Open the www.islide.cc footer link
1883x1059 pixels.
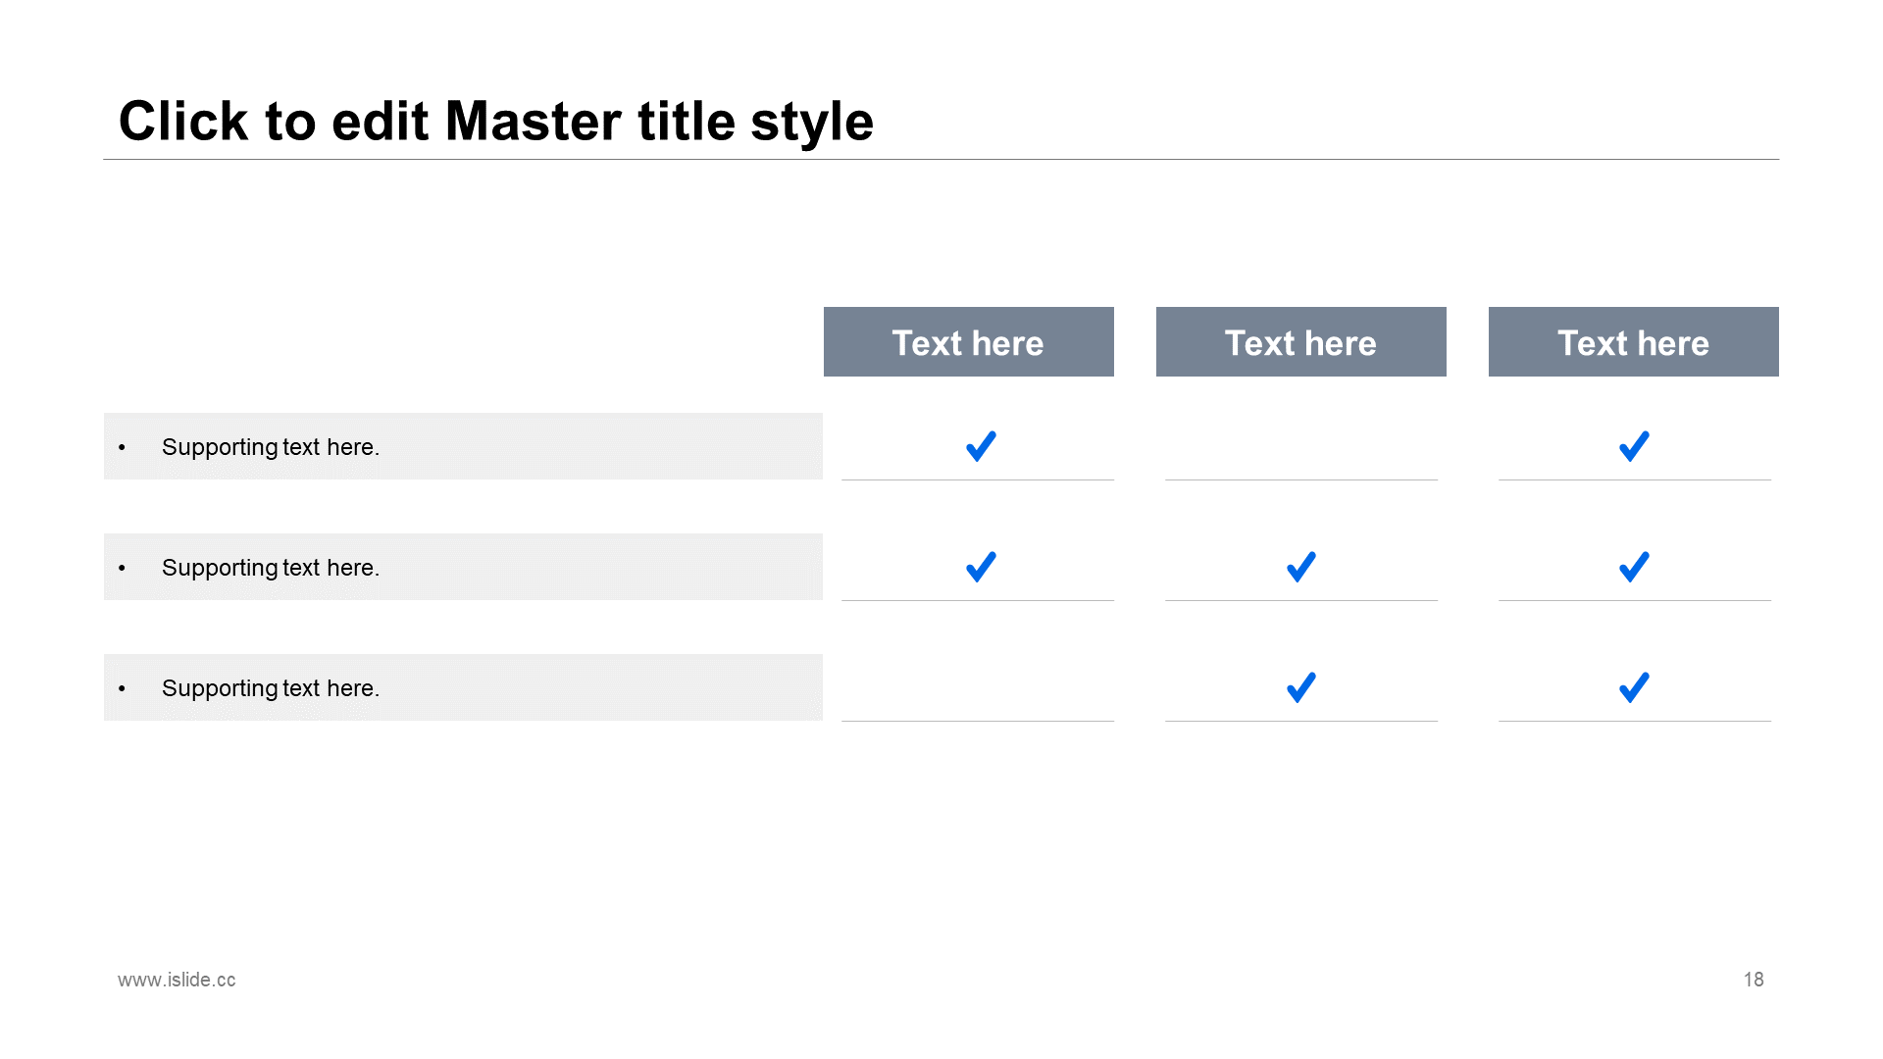tap(177, 980)
